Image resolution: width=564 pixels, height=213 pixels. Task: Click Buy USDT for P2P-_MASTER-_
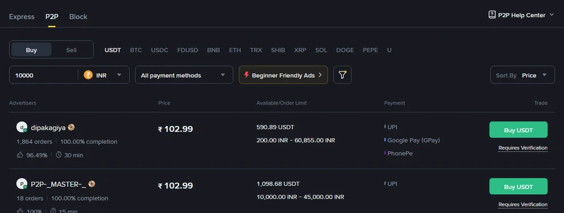click(518, 186)
